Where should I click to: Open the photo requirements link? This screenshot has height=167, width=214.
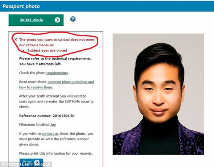[x=57, y=73]
